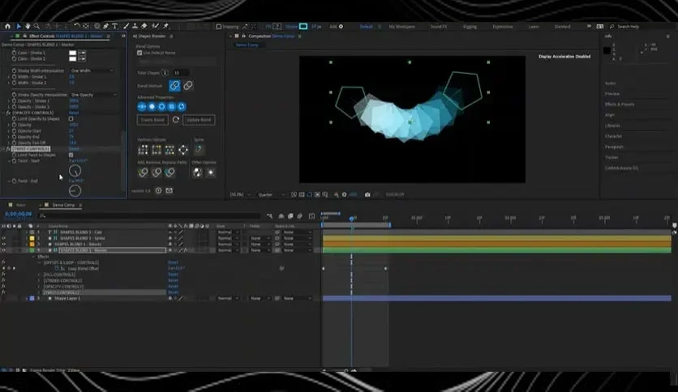The image size is (678, 392).
Task: Click the fourth Vertices Options diamond icon
Action: (x=183, y=150)
